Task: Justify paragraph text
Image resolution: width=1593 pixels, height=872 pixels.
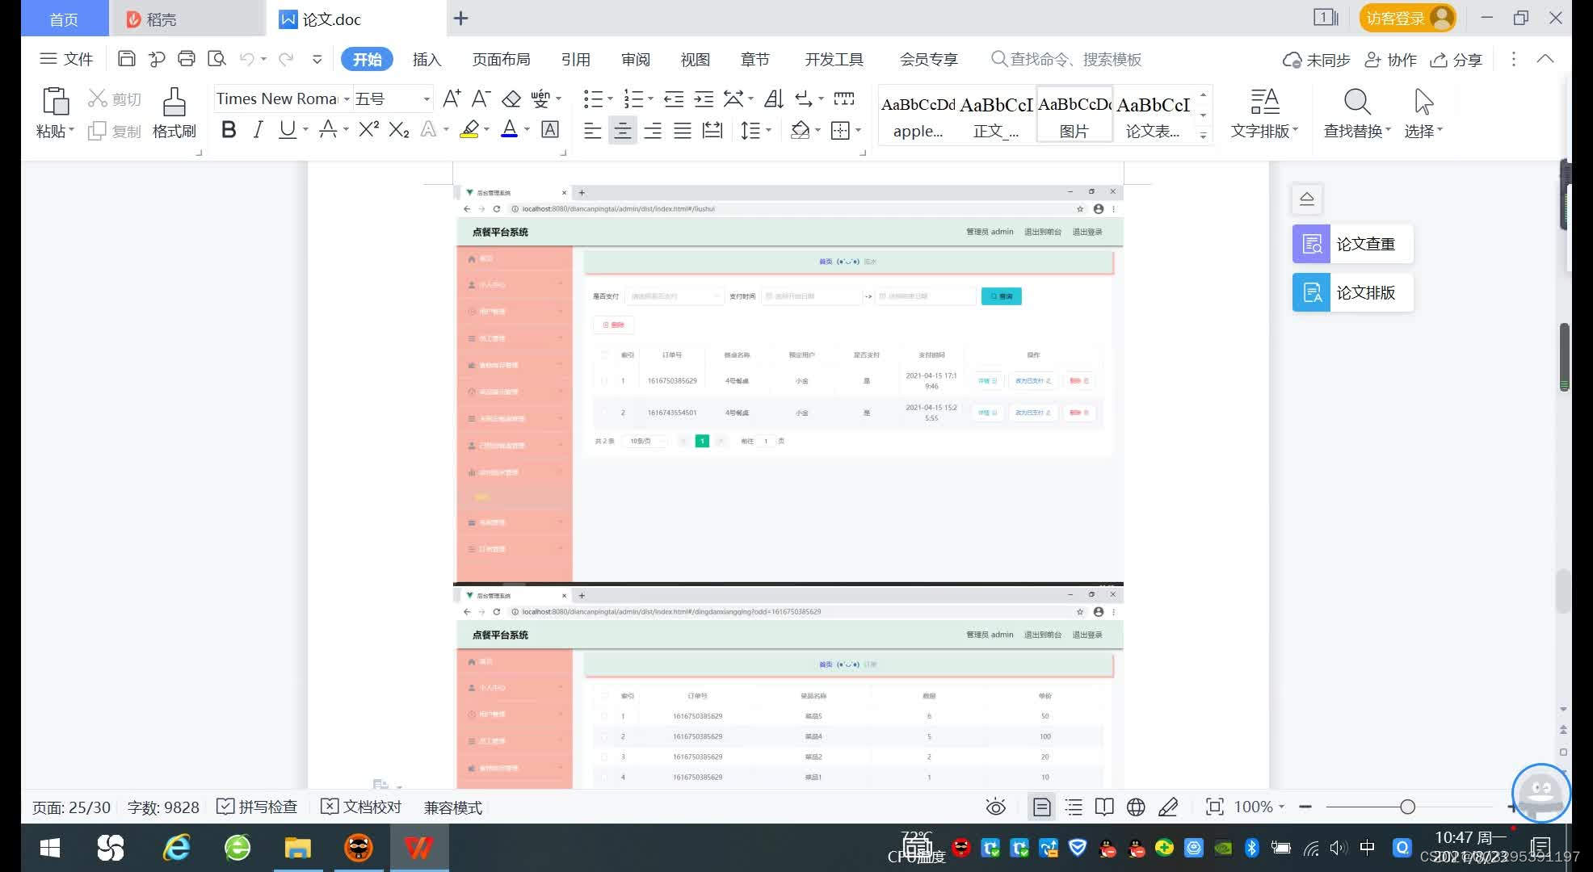Action: point(683,130)
